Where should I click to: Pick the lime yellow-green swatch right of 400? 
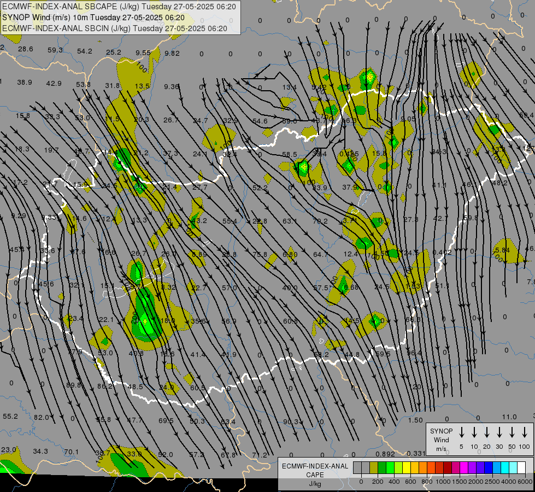pyautogui.click(x=398, y=468)
